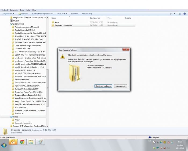The image size is (188, 151).
Task: Select WAT_Remover folder in tree
Action: (20, 107)
